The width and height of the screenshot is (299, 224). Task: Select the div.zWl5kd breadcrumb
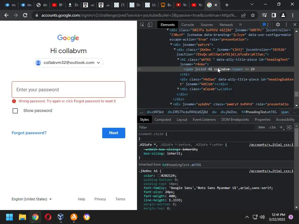pyautogui.click(x=155, y=112)
